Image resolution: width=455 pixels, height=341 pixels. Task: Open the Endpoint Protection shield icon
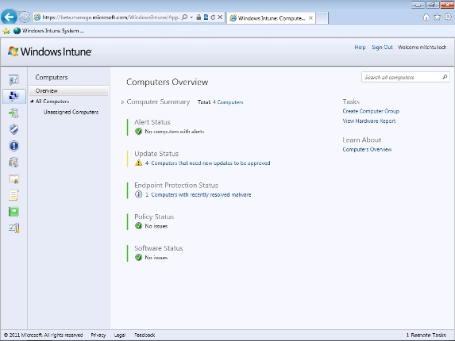(x=13, y=129)
